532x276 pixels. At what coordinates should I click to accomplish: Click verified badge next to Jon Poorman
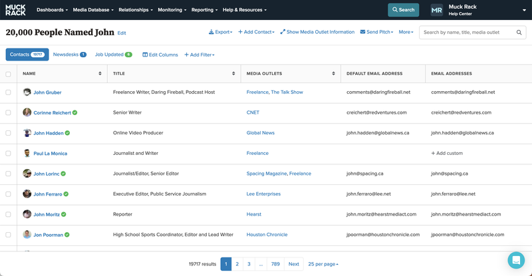pyautogui.click(x=67, y=235)
